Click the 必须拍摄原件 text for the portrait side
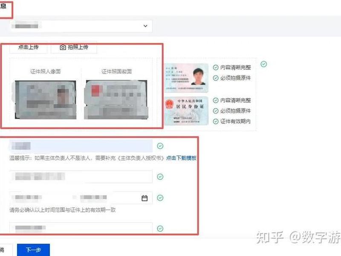The width and height of the screenshot is (341, 256). (236, 78)
